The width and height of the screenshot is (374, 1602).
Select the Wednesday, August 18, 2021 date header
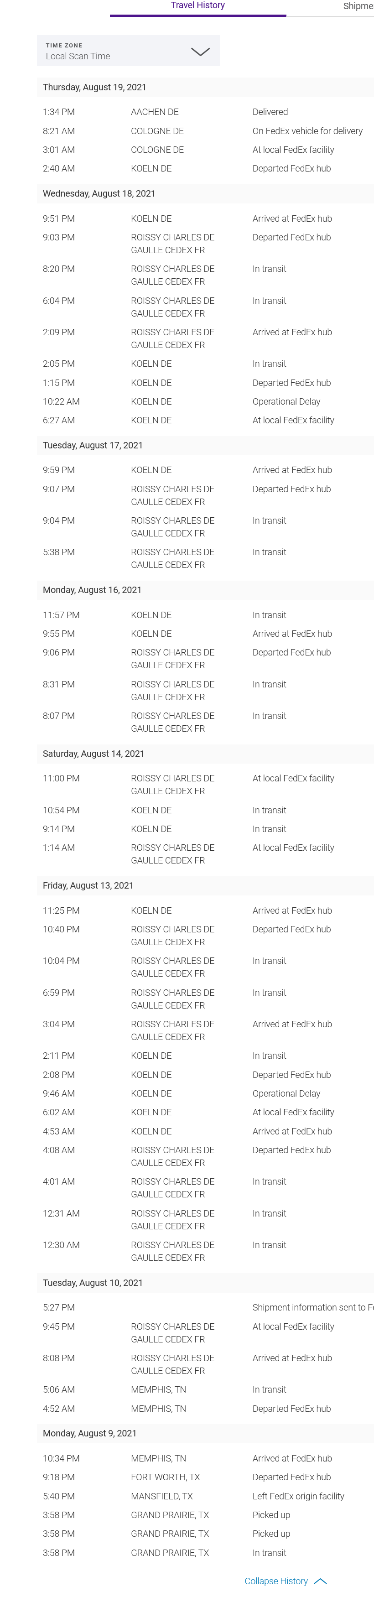[x=99, y=193]
